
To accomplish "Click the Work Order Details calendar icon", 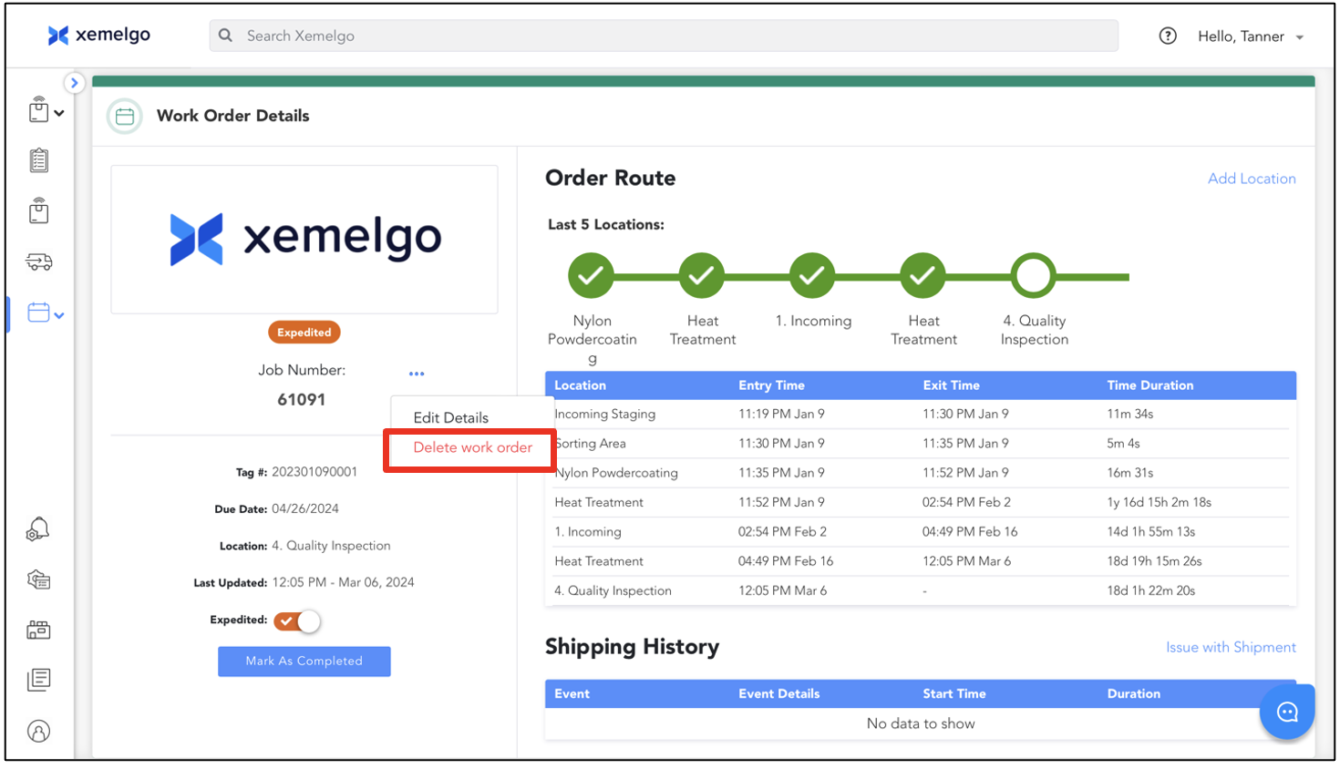I will tap(125, 116).
